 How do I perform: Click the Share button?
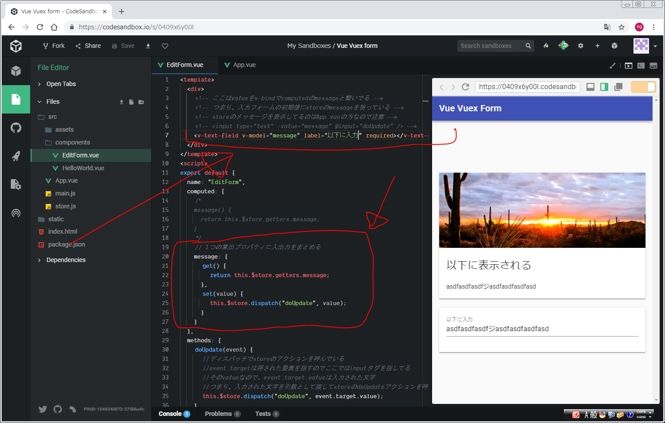click(x=88, y=46)
